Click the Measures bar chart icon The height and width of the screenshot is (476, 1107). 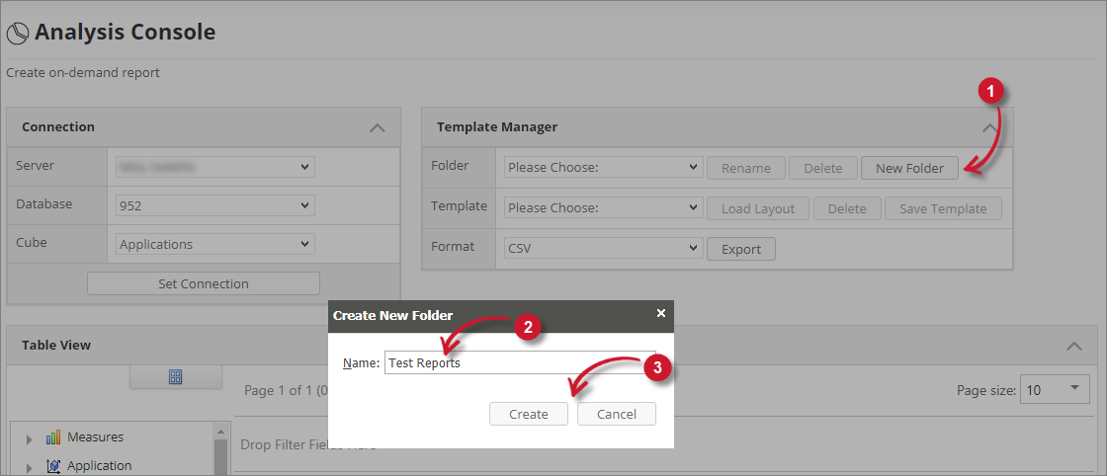pos(53,437)
